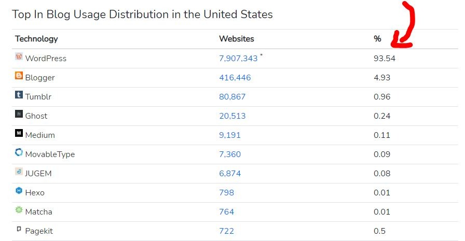Image resolution: width=465 pixels, height=241 pixels.
Task: Click the Pagekit icon
Action: pos(19,229)
